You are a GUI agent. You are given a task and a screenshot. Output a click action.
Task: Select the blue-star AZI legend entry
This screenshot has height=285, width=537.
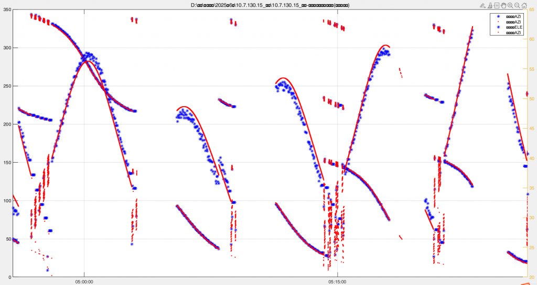click(x=509, y=16)
